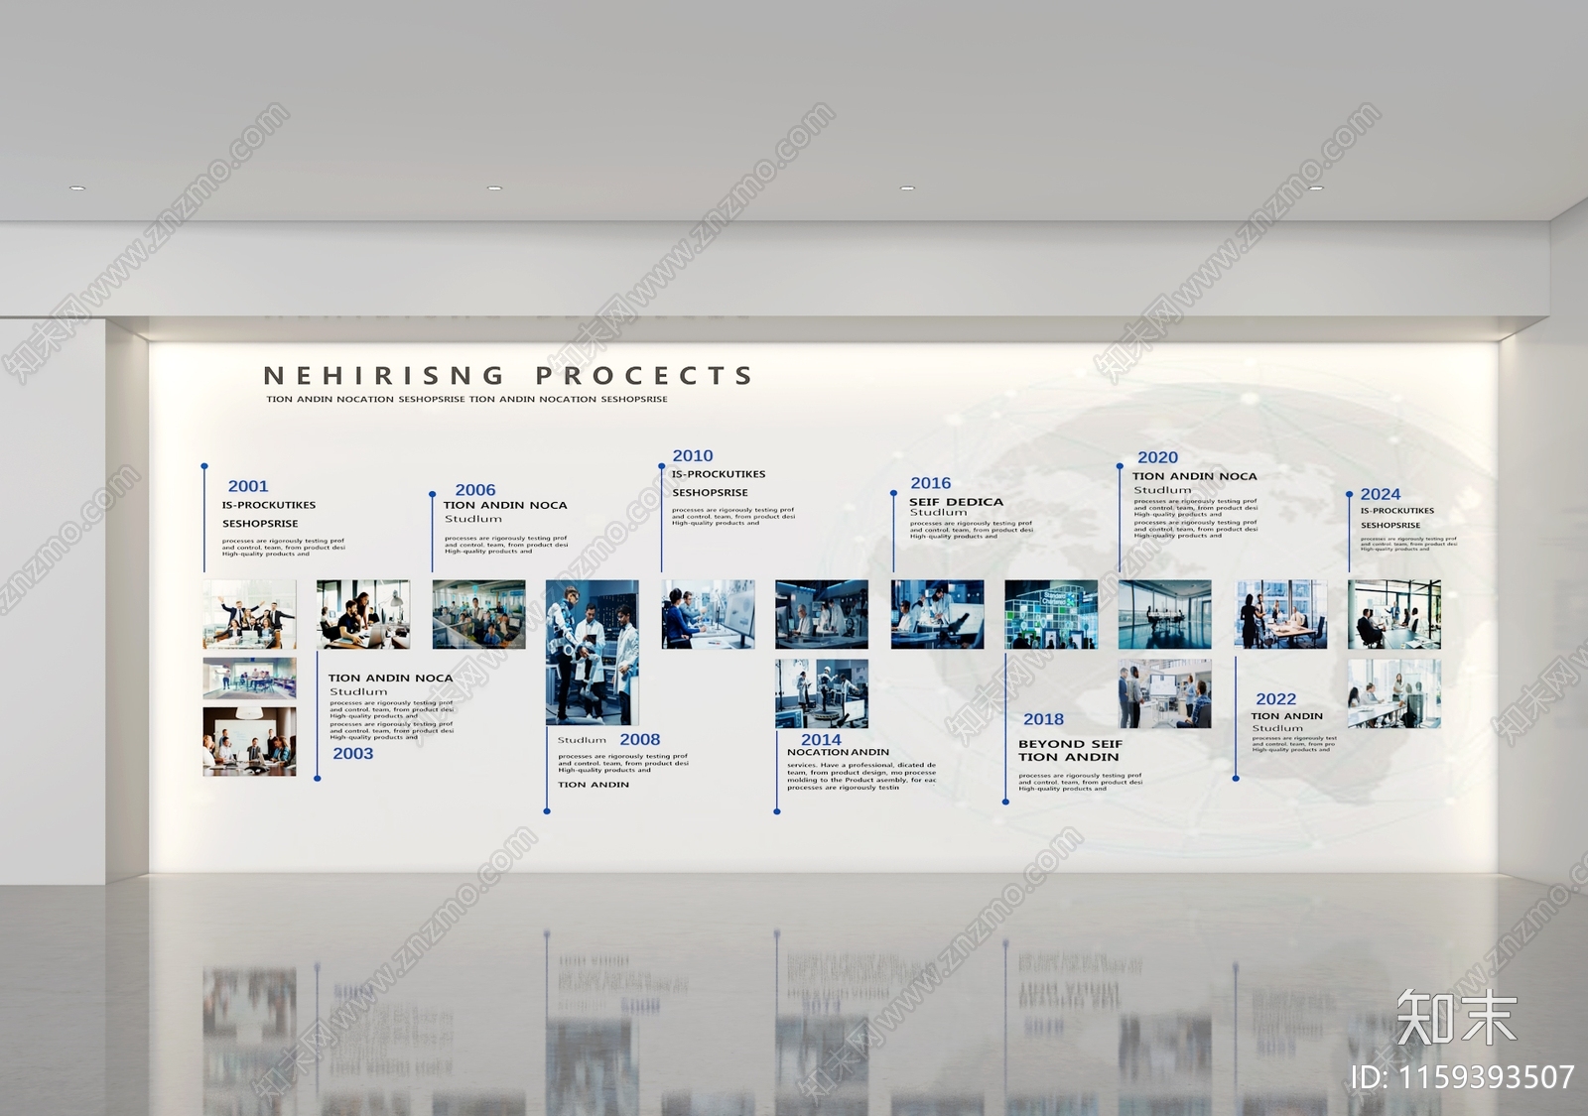Image resolution: width=1588 pixels, height=1116 pixels.
Task: Select the 2016 year label
Action: (931, 483)
